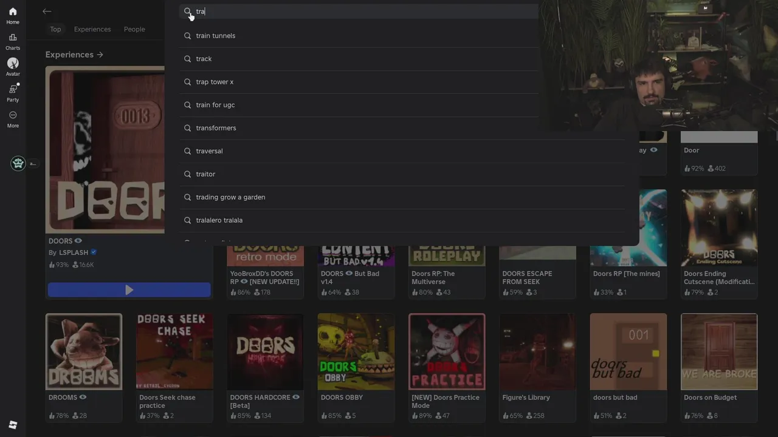Screen dimensions: 778x437
Task: Switch to the Top tab
Action: click(x=55, y=29)
